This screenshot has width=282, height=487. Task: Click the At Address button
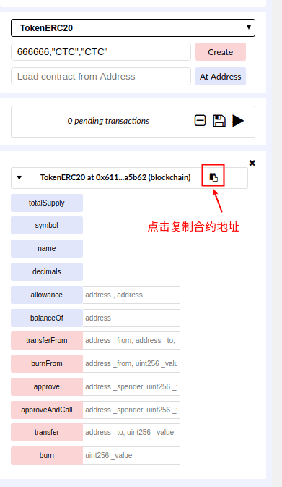pyautogui.click(x=221, y=77)
